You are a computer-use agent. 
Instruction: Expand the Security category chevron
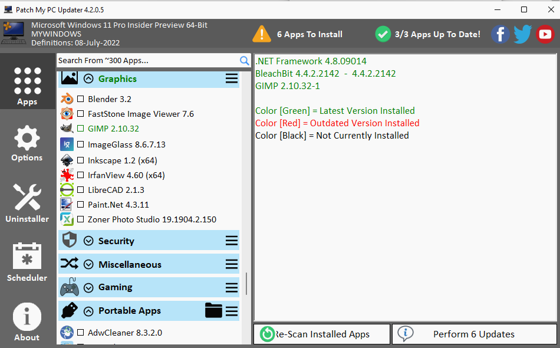pyautogui.click(x=88, y=241)
